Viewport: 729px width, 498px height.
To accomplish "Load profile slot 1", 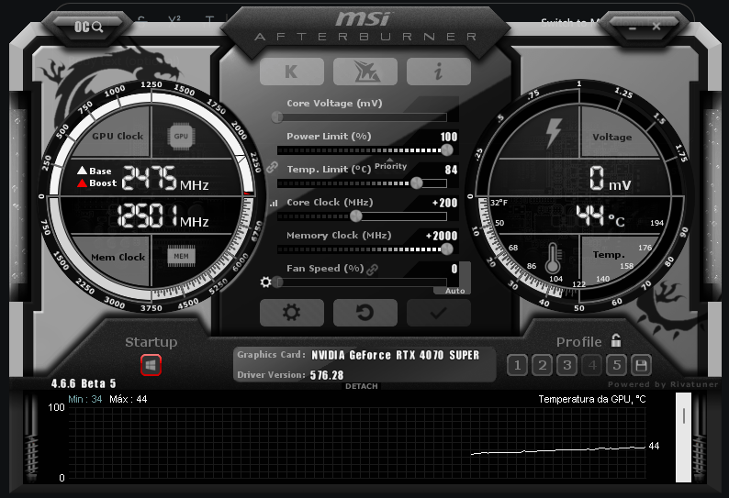I will pyautogui.click(x=517, y=366).
